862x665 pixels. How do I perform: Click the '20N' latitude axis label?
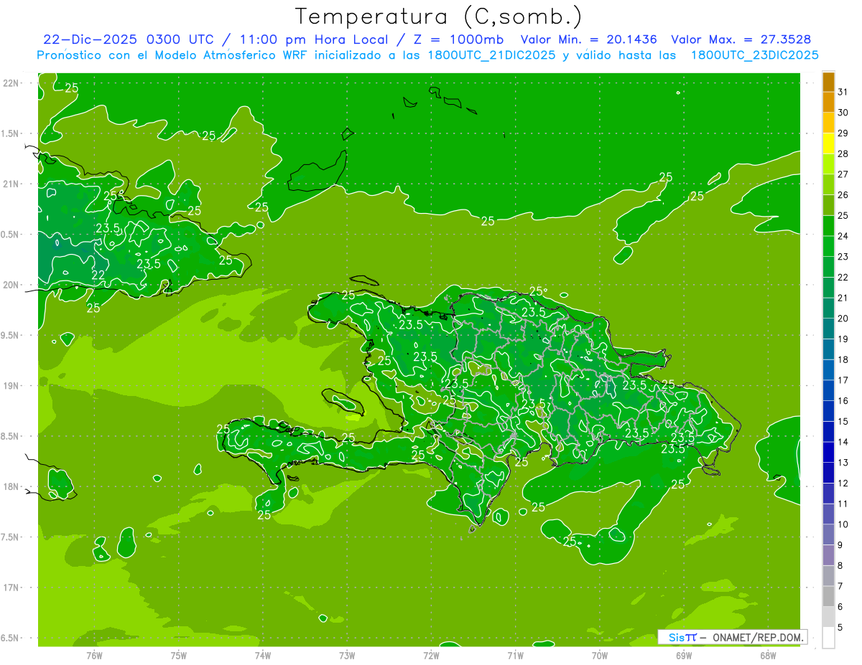[x=11, y=285]
